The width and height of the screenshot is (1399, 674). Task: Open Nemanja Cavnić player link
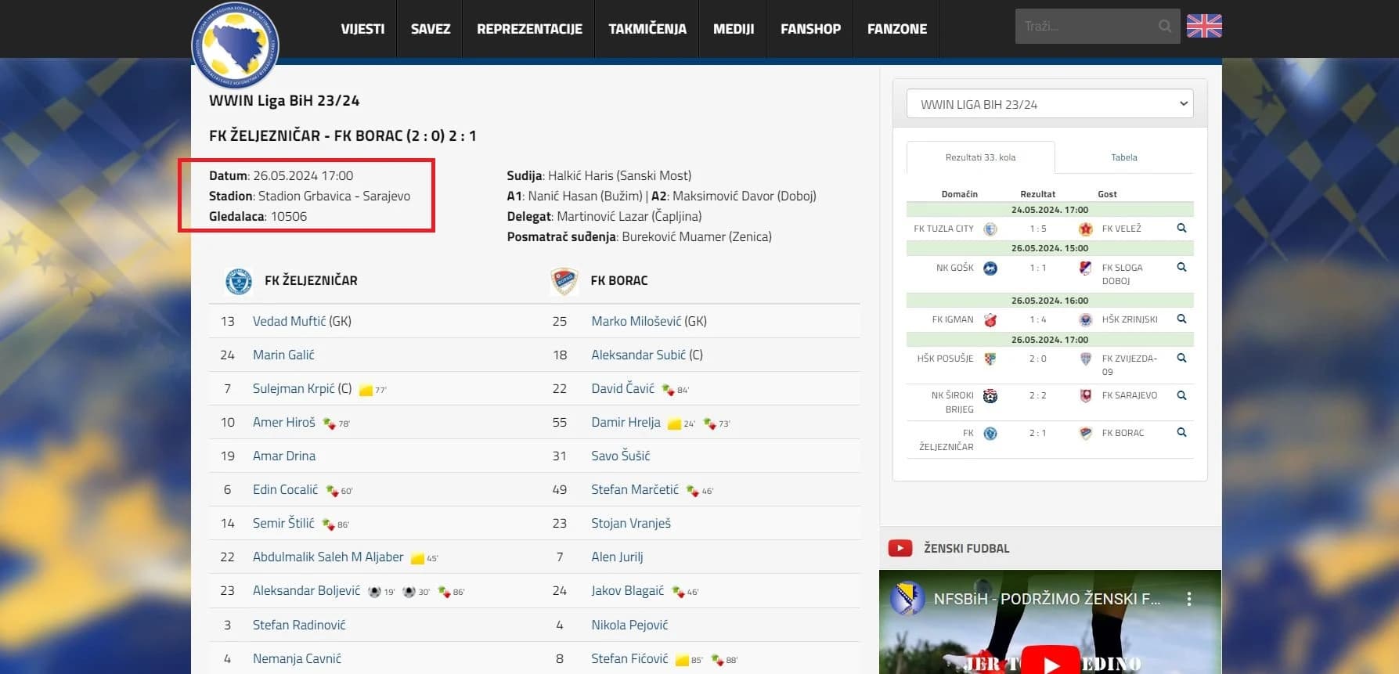click(297, 658)
